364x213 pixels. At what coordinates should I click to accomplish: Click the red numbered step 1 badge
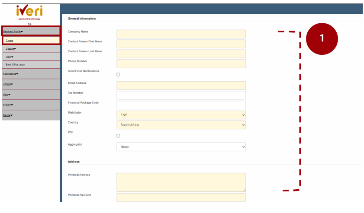tap(322, 38)
